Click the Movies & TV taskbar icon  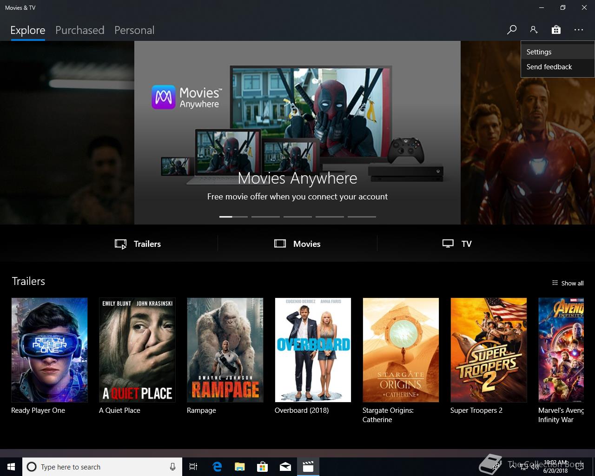(308, 467)
